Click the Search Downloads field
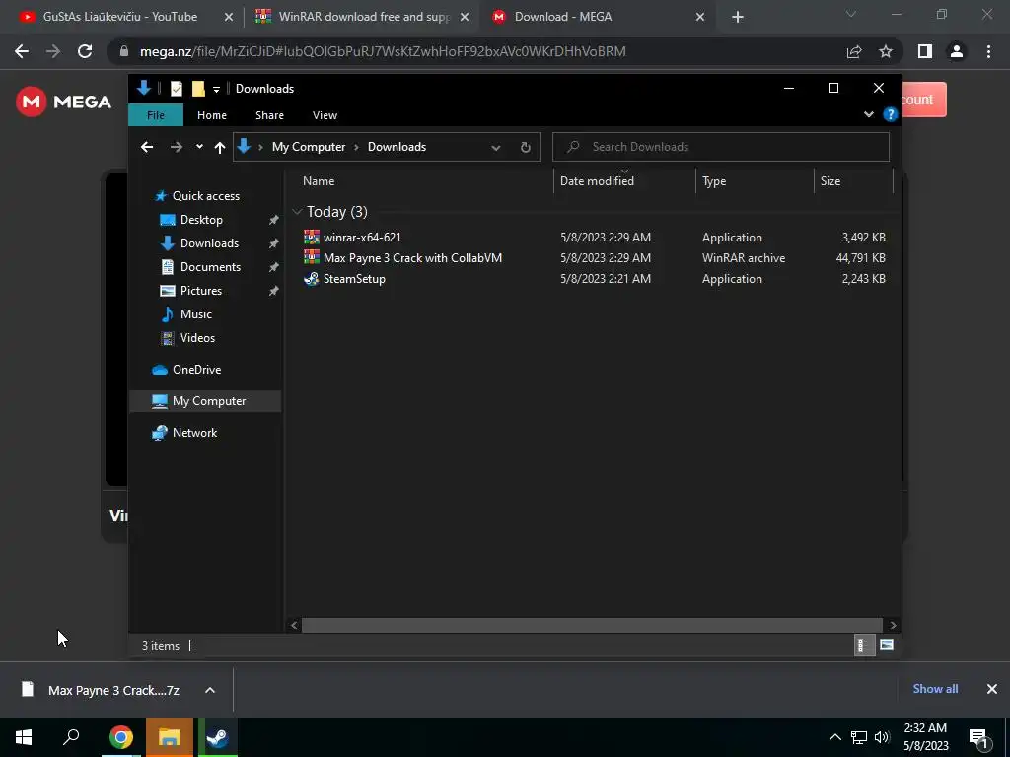This screenshot has width=1010, height=757. tap(721, 147)
